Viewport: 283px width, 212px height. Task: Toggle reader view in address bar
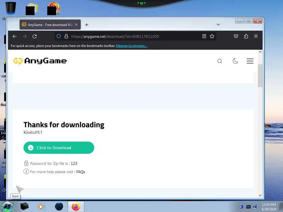pos(204,36)
